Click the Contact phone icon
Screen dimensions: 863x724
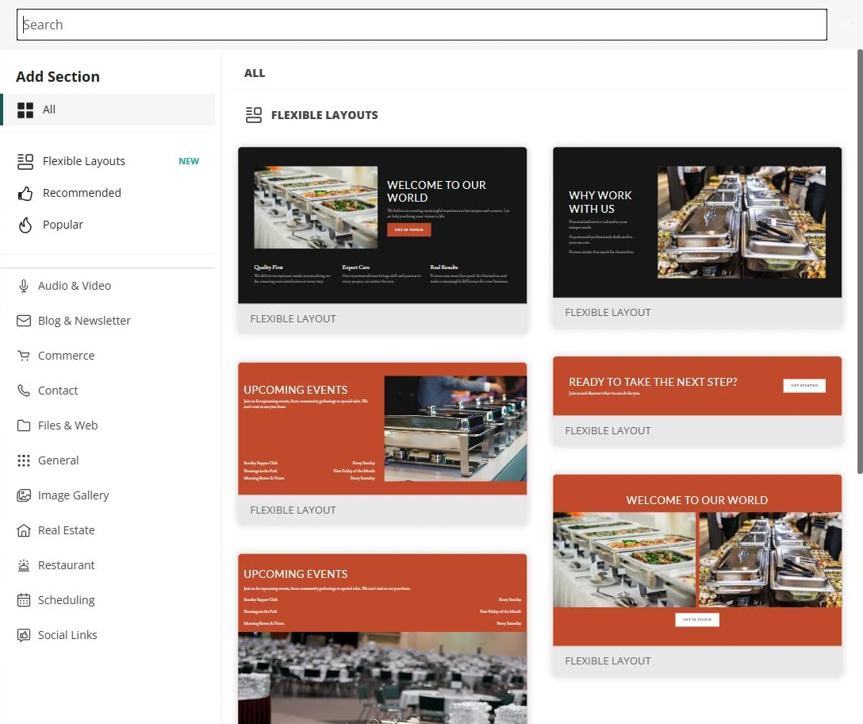[24, 391]
